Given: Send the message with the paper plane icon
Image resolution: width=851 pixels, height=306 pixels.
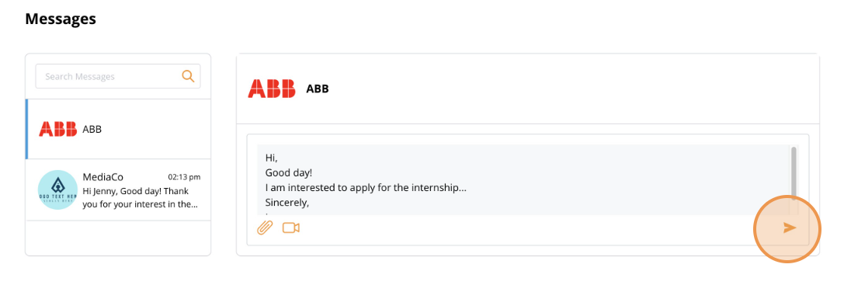Looking at the screenshot, I should click(789, 228).
